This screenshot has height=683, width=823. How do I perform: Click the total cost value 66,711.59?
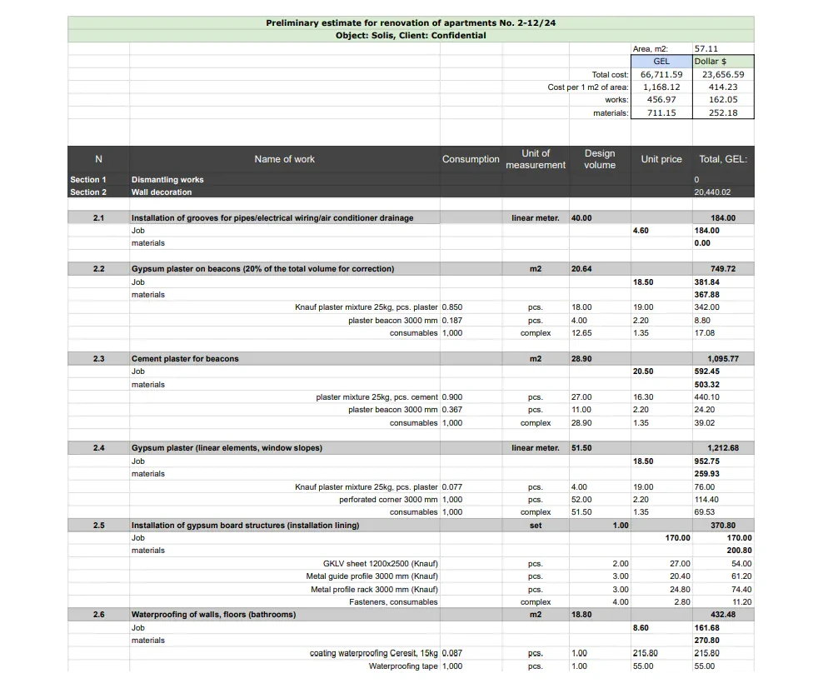[x=661, y=73]
